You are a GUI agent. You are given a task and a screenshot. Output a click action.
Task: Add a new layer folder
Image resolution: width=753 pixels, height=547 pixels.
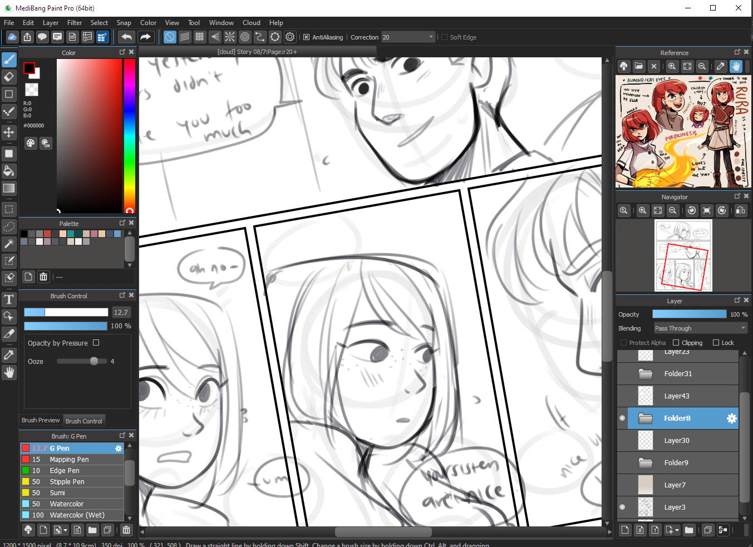[689, 530]
